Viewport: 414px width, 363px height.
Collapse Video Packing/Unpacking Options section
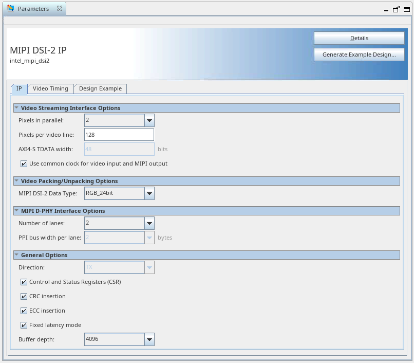click(x=16, y=181)
